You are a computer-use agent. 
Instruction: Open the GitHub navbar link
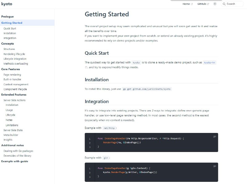(202, 4)
